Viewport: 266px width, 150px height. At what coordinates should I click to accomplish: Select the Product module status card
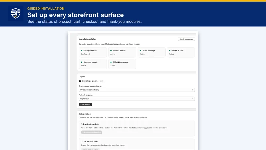[x=122, y=52]
